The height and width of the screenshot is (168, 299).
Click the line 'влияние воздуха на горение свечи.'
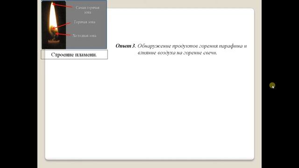[x=178, y=53]
